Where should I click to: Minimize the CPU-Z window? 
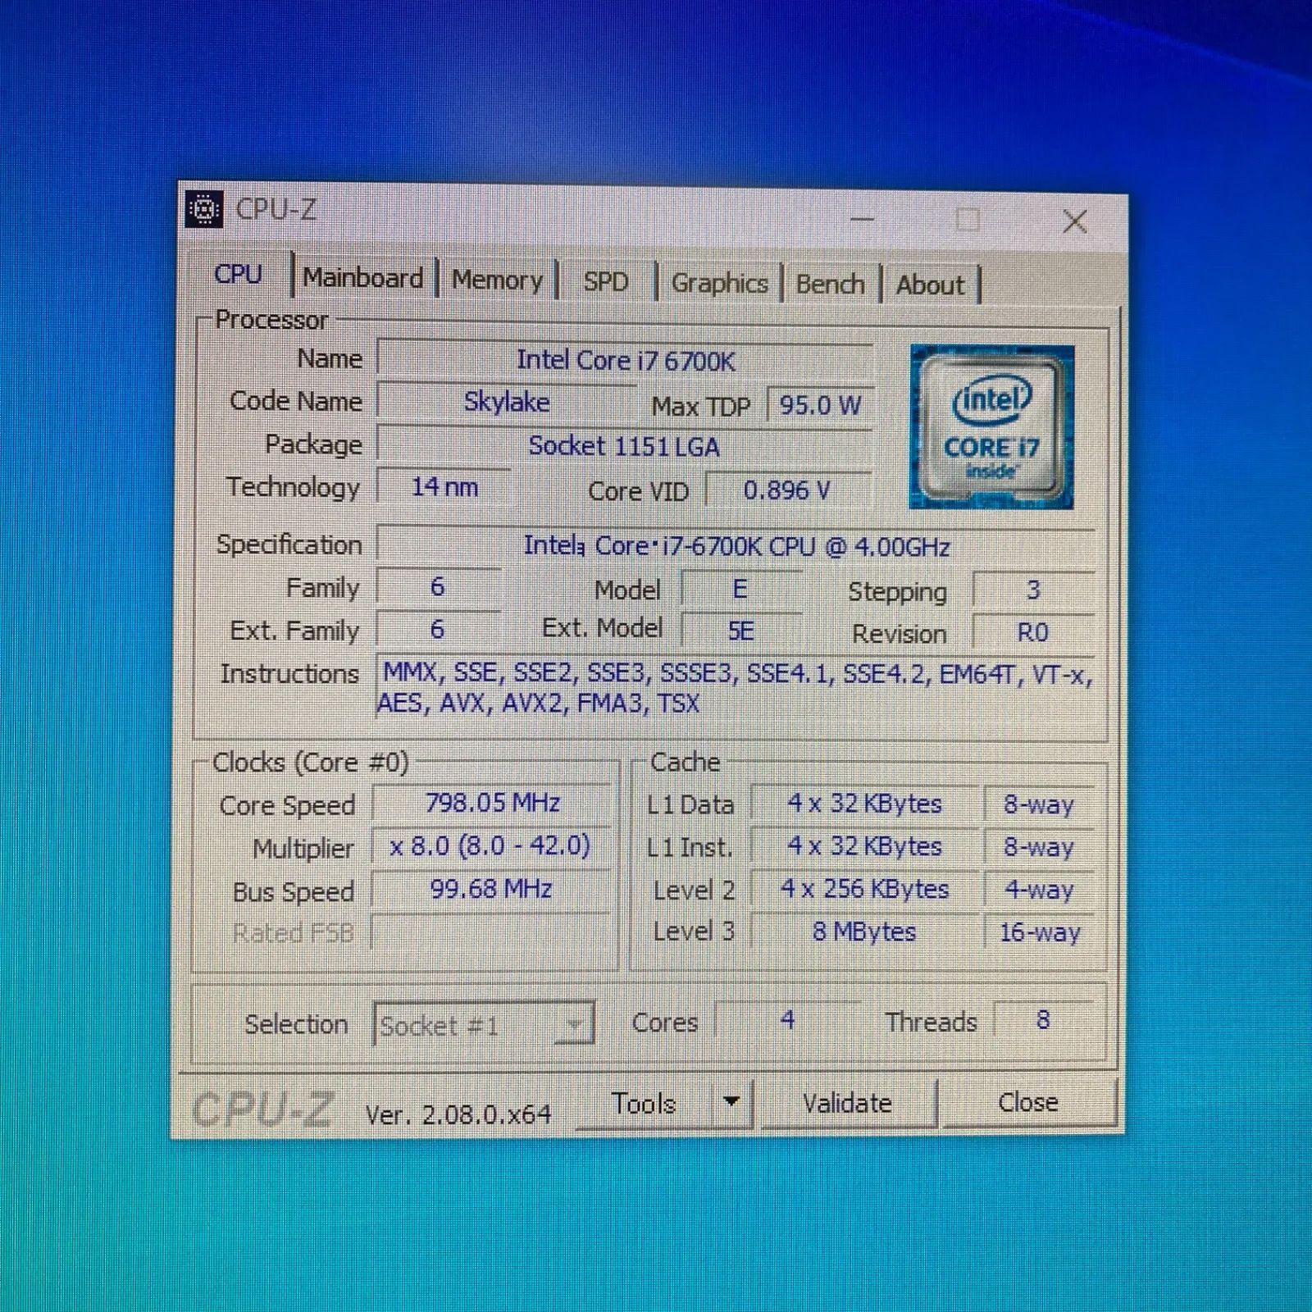coord(862,219)
